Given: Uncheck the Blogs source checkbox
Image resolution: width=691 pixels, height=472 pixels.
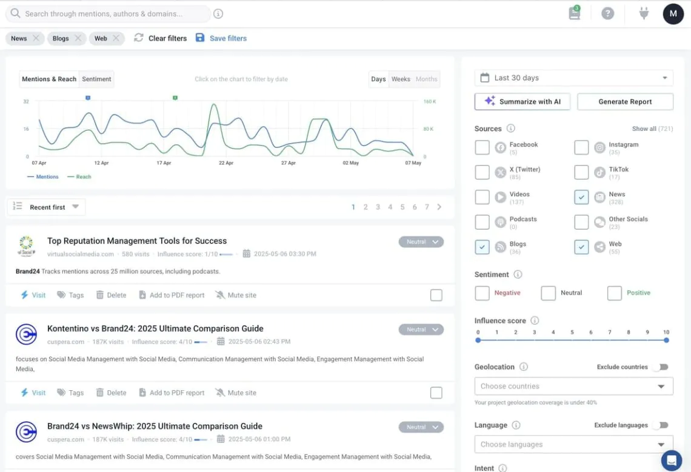Looking at the screenshot, I should coord(482,247).
